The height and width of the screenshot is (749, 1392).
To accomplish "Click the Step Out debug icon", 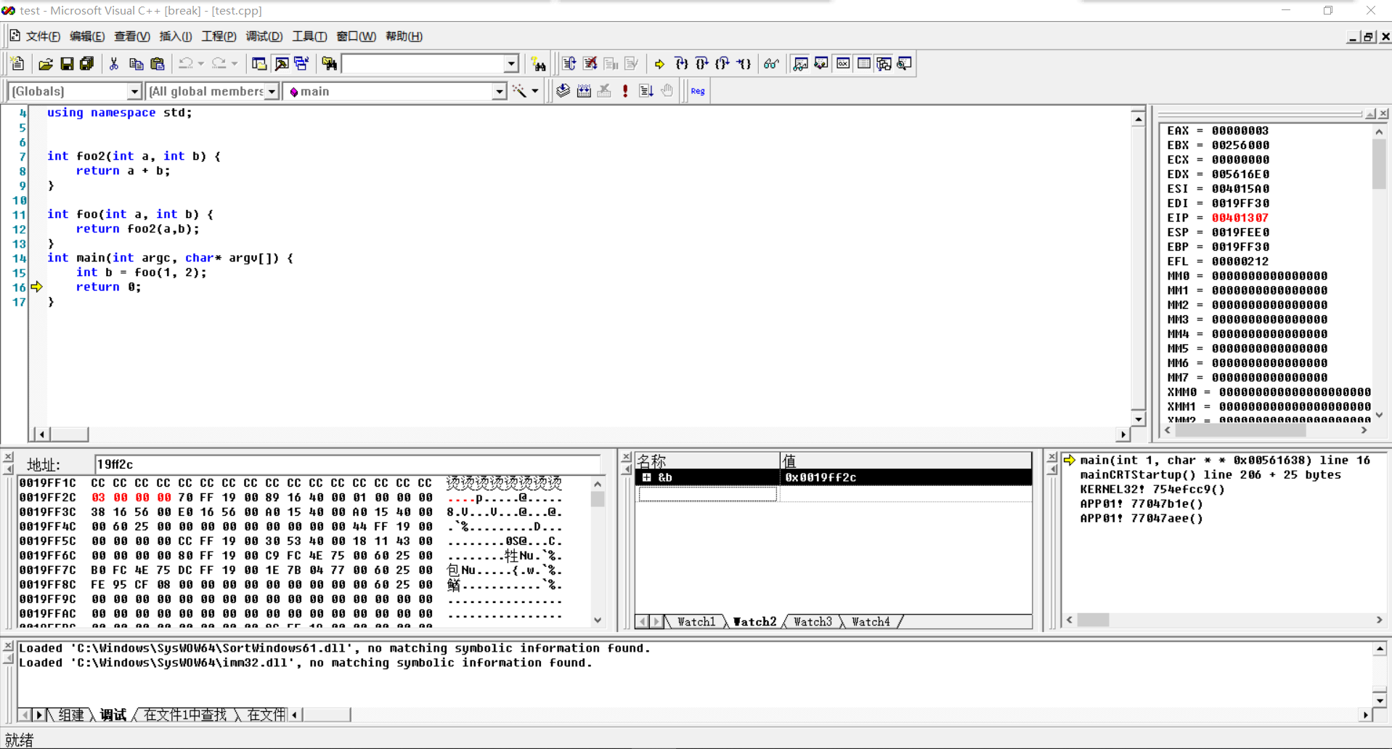I will 723,64.
